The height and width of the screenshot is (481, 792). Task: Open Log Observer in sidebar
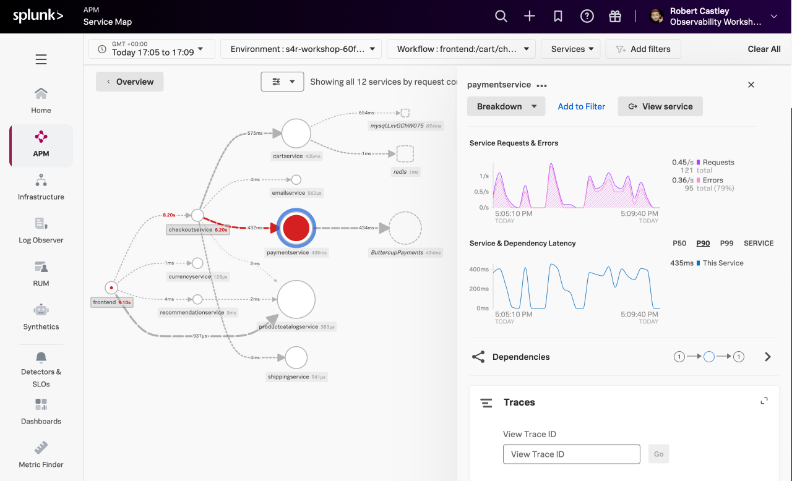tap(41, 230)
